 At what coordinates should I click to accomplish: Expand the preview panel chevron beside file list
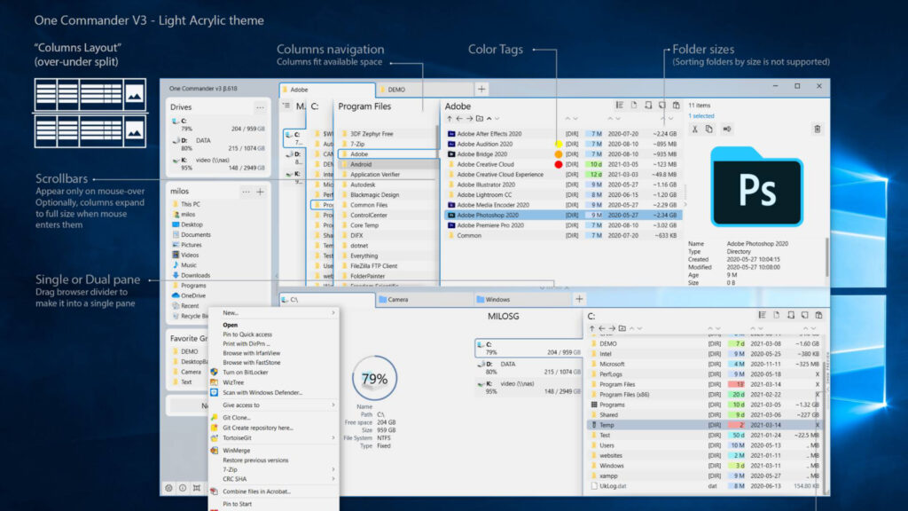click(685, 205)
